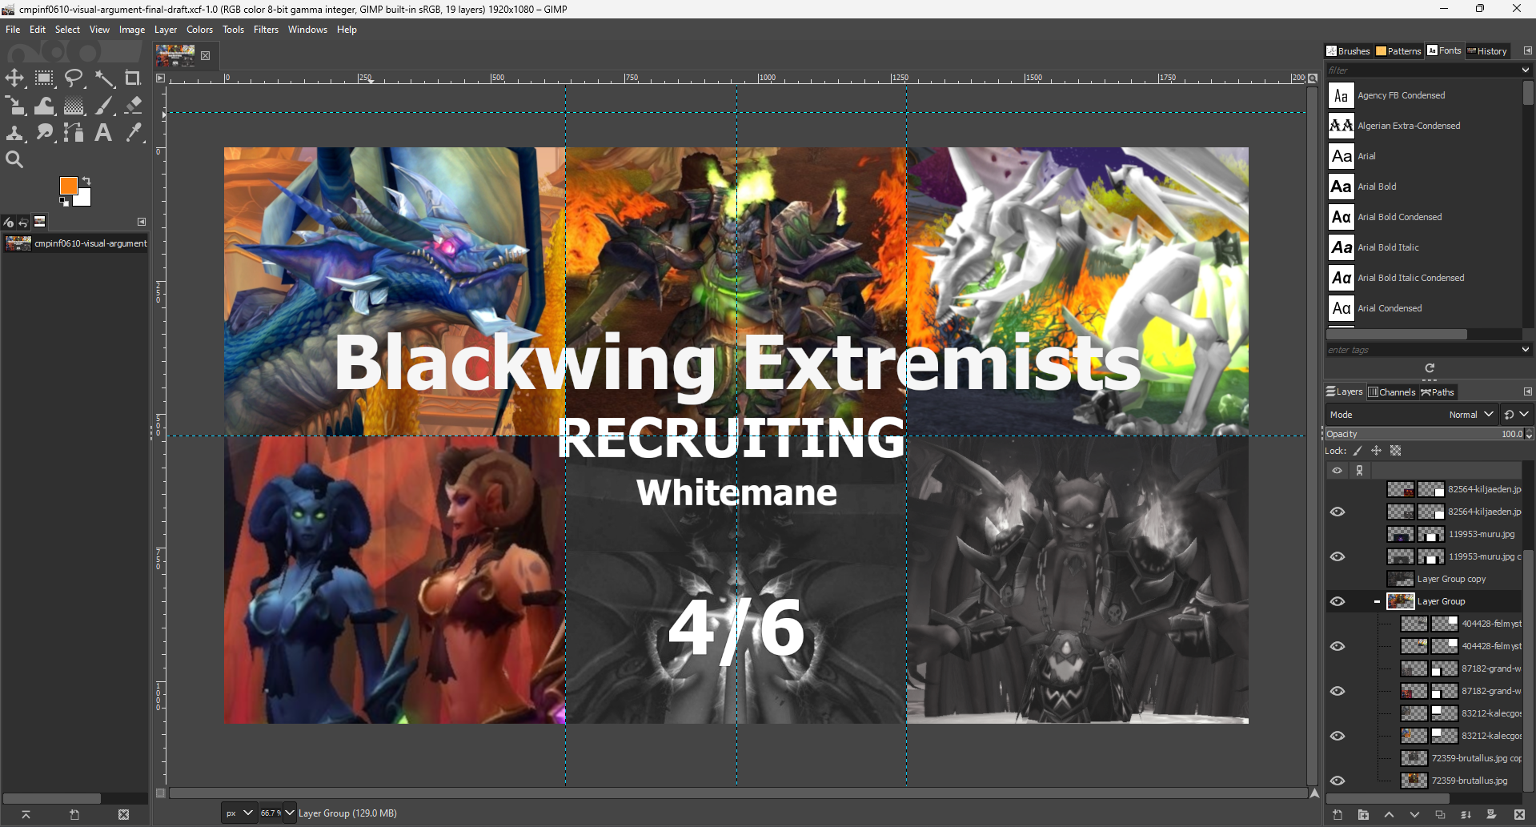Reset colors to default black and white

[63, 201]
